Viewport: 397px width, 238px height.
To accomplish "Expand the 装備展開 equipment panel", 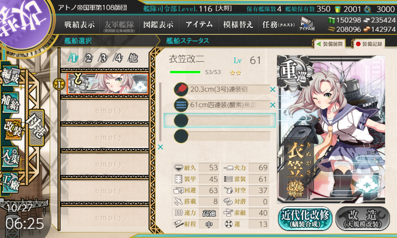I will tap(330, 44).
